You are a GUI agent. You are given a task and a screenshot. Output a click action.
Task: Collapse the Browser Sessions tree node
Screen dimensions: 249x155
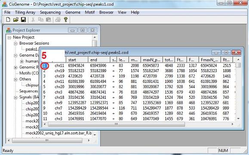coord(15,44)
